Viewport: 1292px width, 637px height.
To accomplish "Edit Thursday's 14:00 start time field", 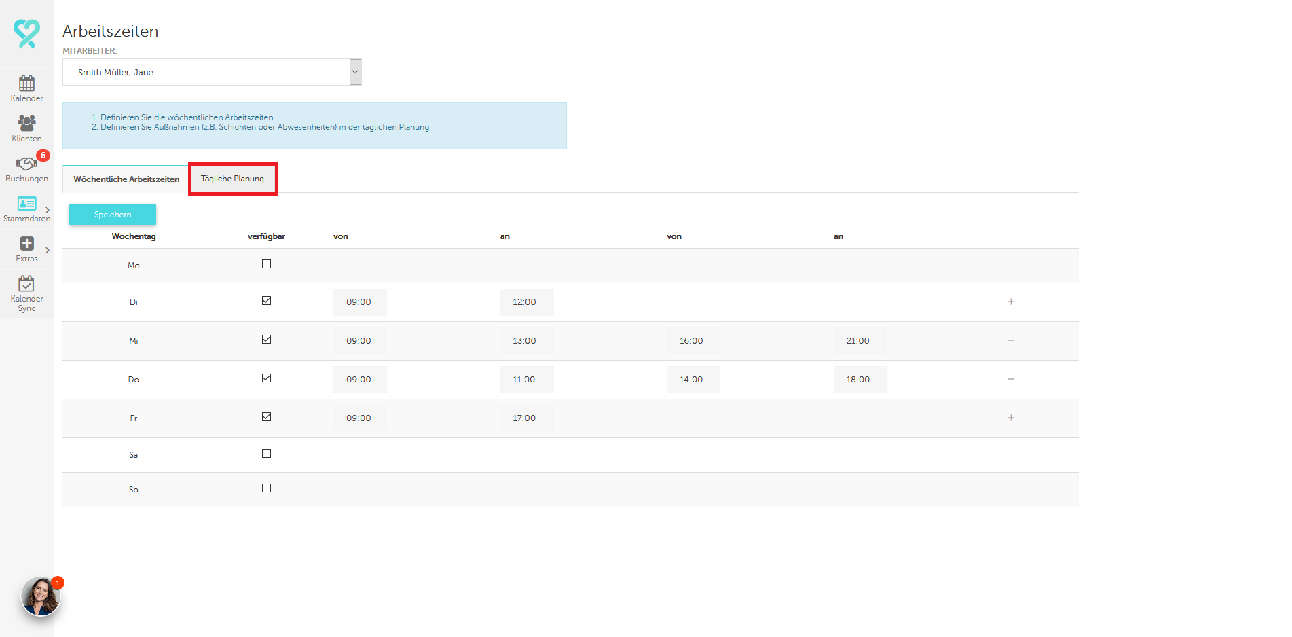I will 693,380.
